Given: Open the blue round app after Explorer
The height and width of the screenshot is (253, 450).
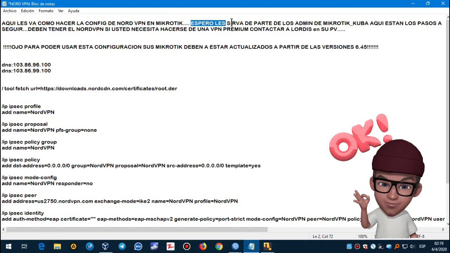Looking at the screenshot, I should (90, 246).
